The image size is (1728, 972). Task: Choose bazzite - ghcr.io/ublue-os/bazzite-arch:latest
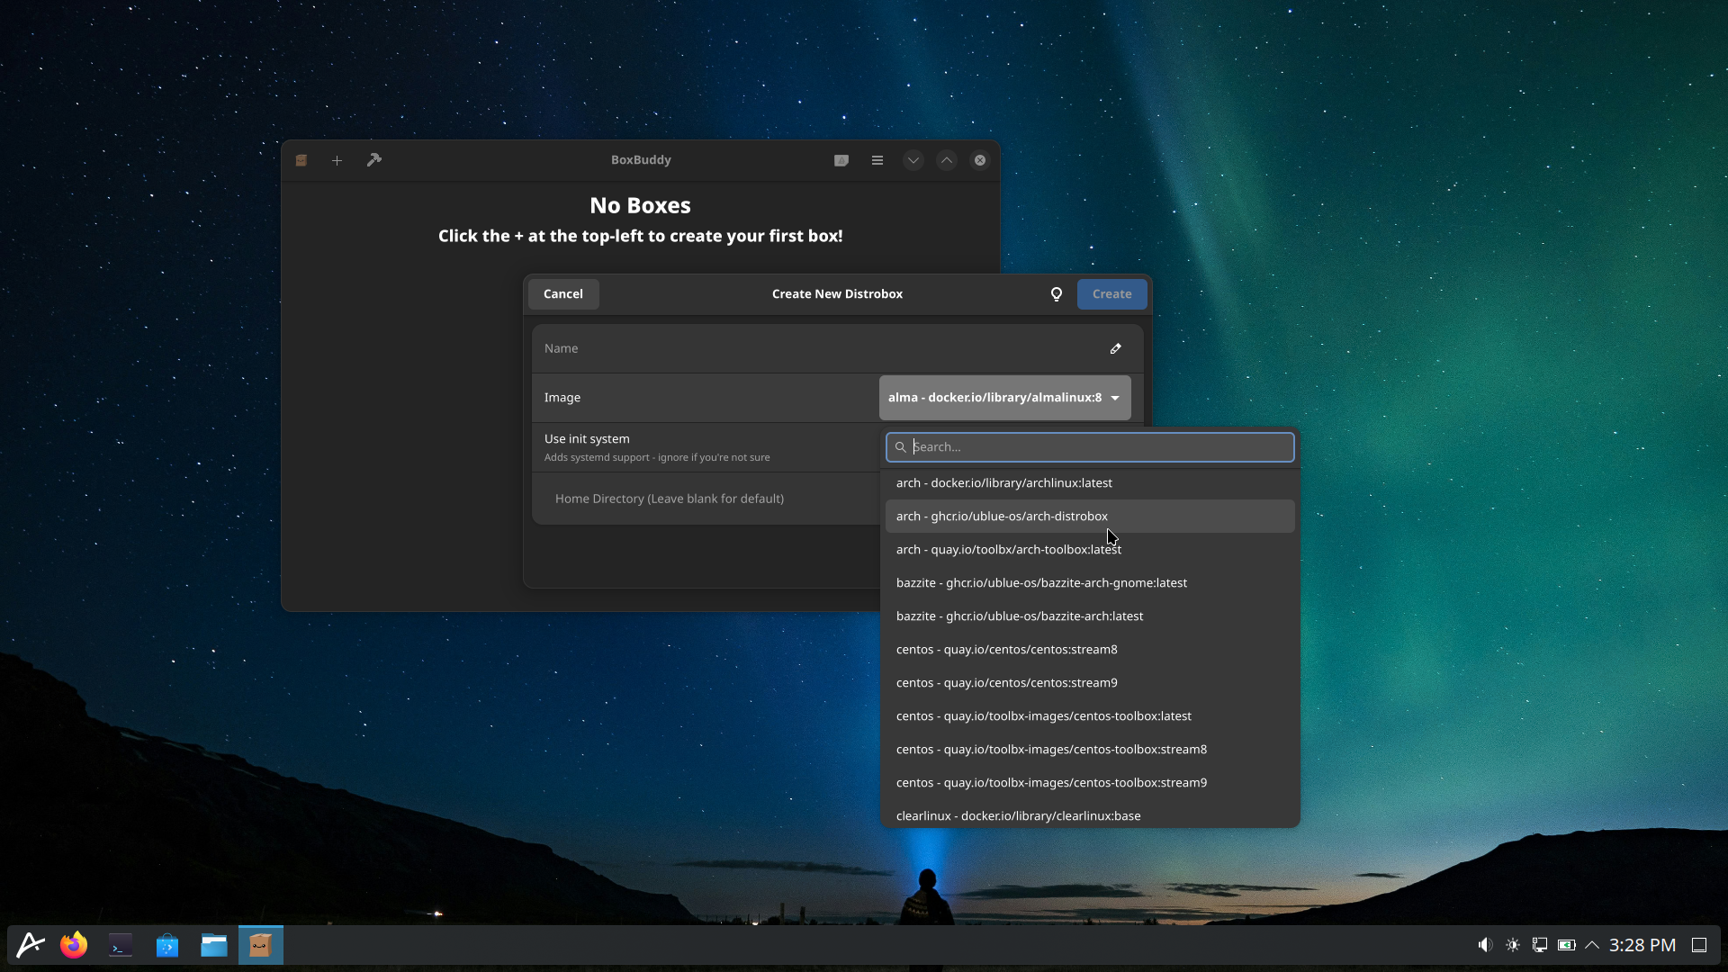(1090, 616)
